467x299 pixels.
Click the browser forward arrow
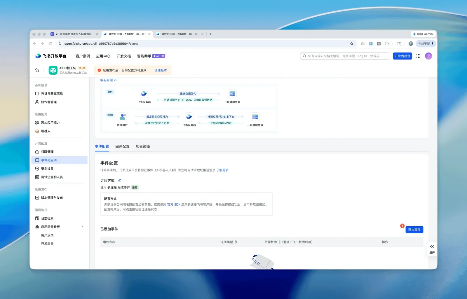point(42,44)
